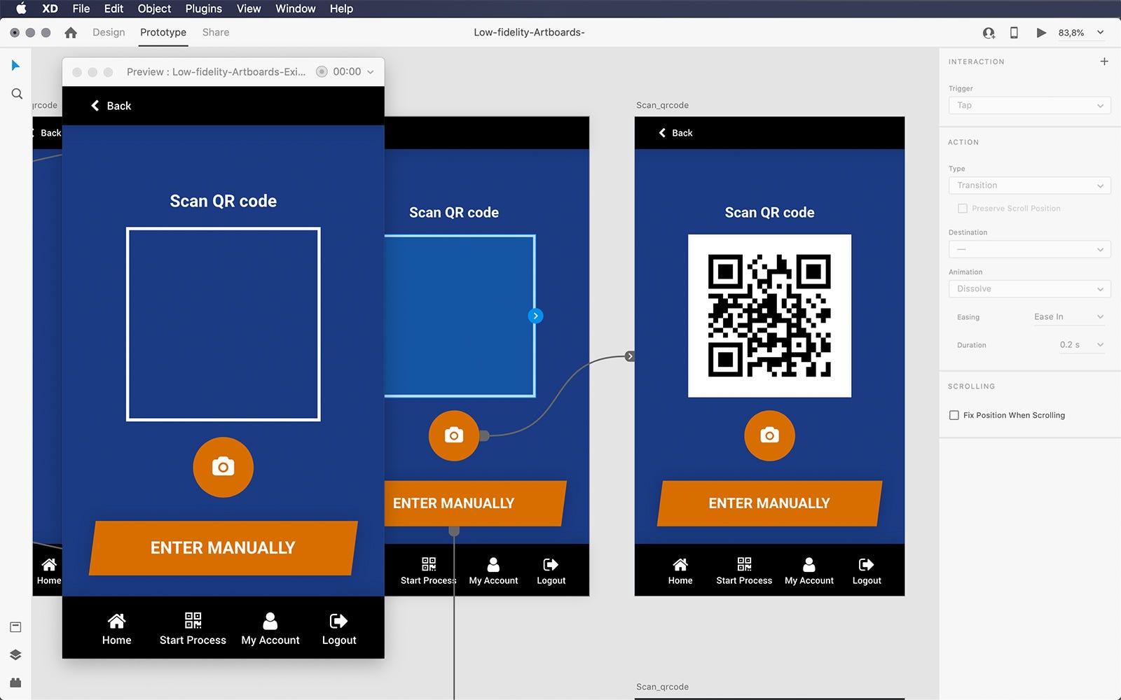1121x700 pixels.
Task: Open the Edit menu
Action: pos(114,8)
